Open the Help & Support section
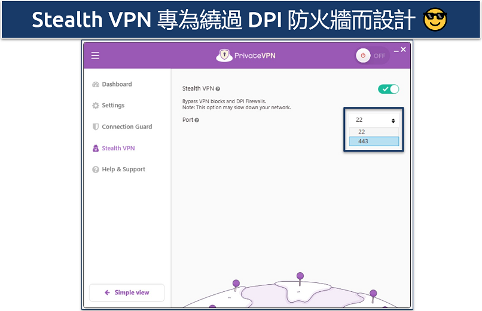 point(118,170)
